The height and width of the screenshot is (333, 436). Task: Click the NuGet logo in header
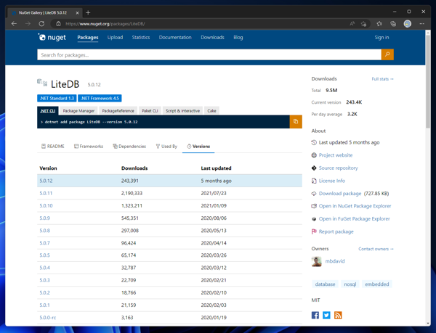(x=52, y=37)
